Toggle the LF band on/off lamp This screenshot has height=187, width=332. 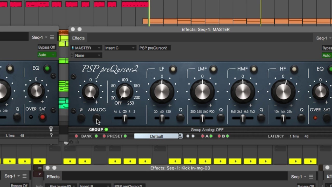(x=173, y=69)
